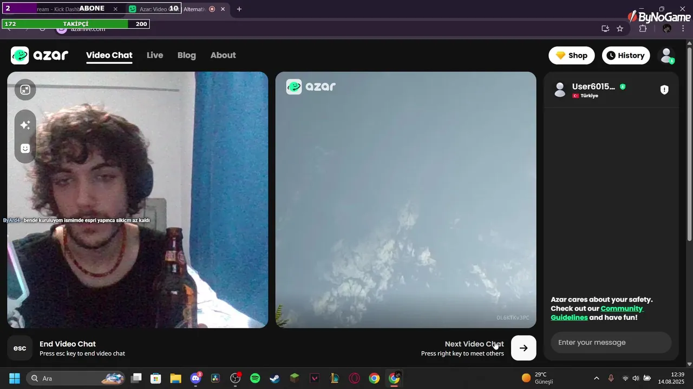Click the microphone icon in system tray

611,378
